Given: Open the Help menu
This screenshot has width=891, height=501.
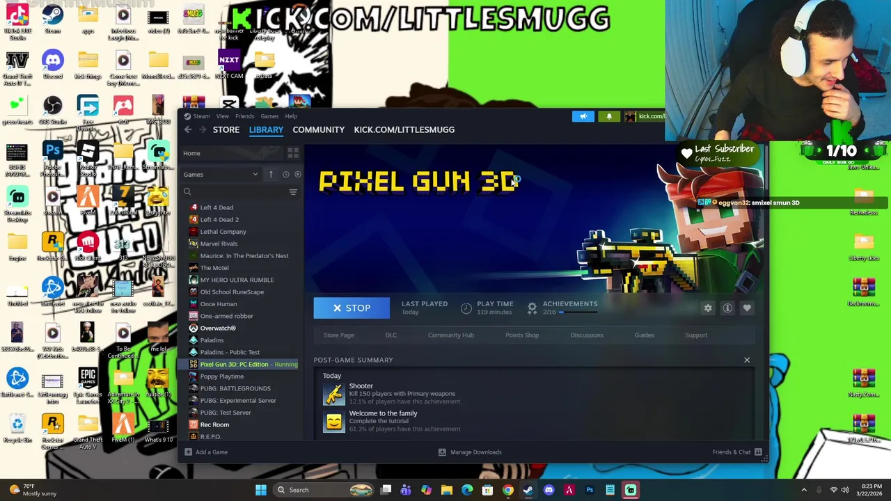Looking at the screenshot, I should 291,116.
